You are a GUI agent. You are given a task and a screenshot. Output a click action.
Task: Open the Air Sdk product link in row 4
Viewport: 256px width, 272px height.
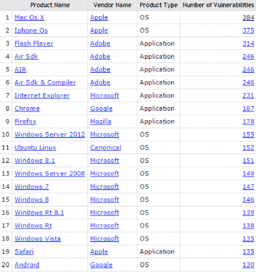[27, 57]
